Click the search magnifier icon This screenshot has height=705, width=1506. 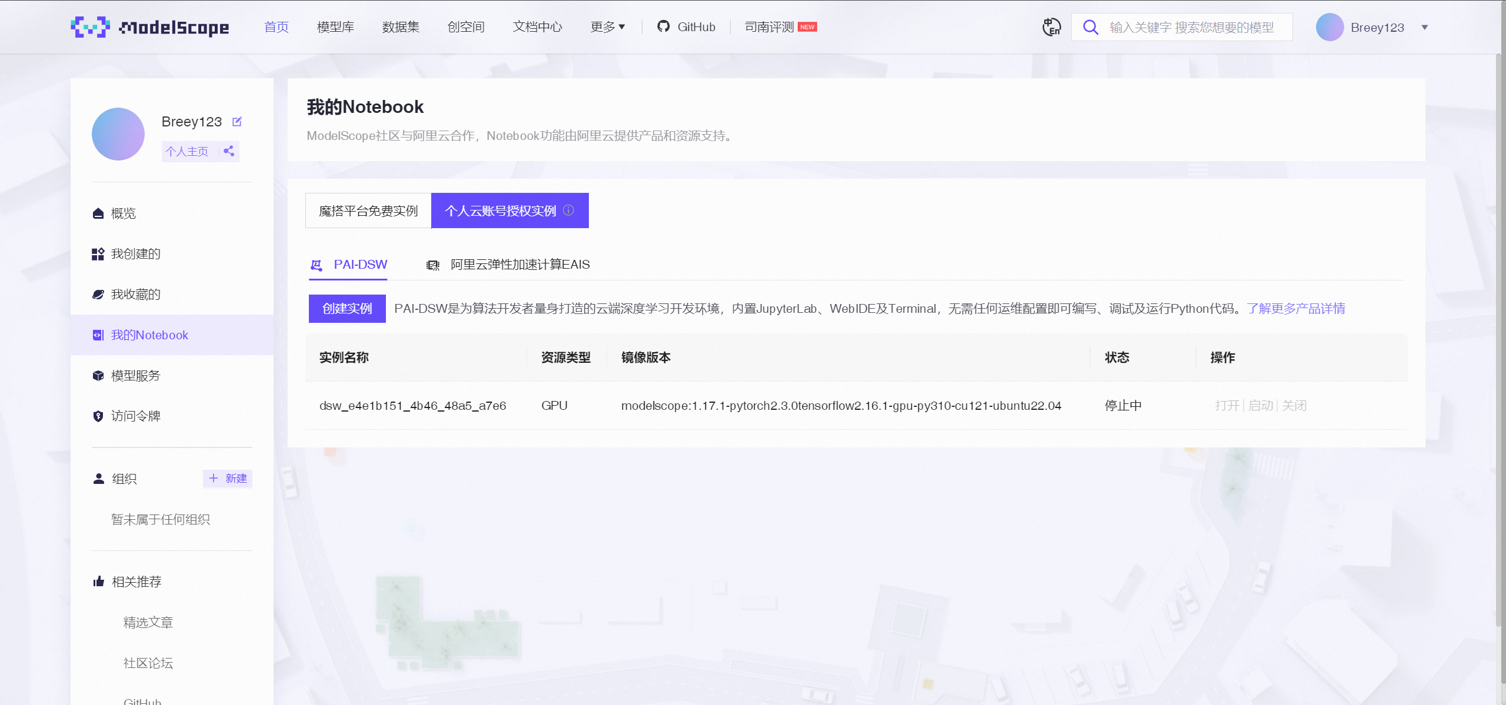click(1090, 27)
